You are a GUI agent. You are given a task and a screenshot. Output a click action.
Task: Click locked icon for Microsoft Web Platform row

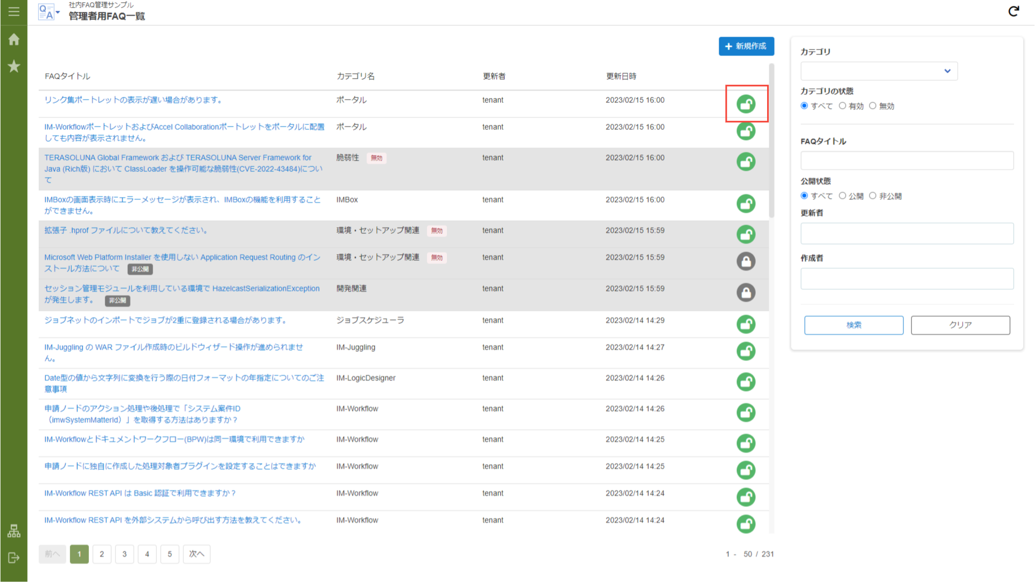[x=746, y=261]
